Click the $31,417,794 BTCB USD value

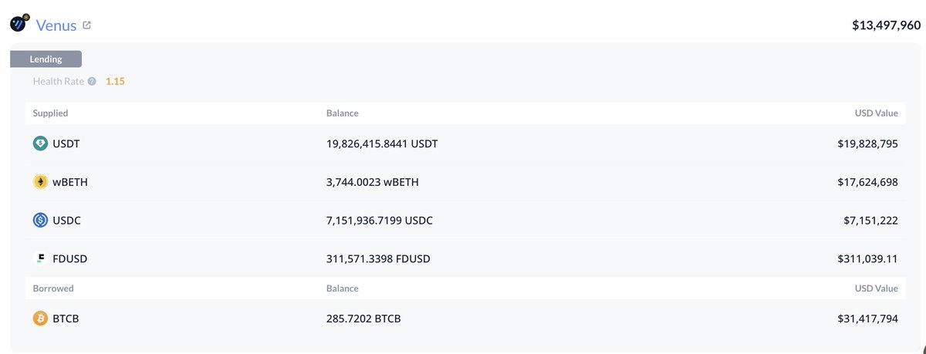coord(867,319)
